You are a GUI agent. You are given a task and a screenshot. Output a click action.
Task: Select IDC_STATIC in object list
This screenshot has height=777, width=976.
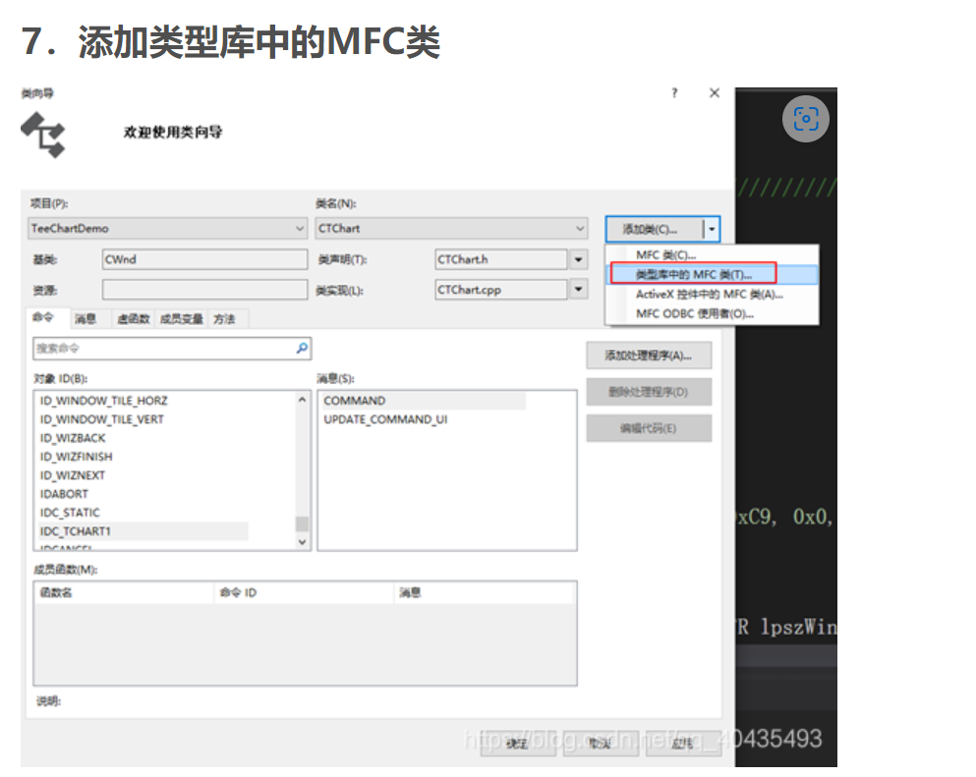click(70, 513)
